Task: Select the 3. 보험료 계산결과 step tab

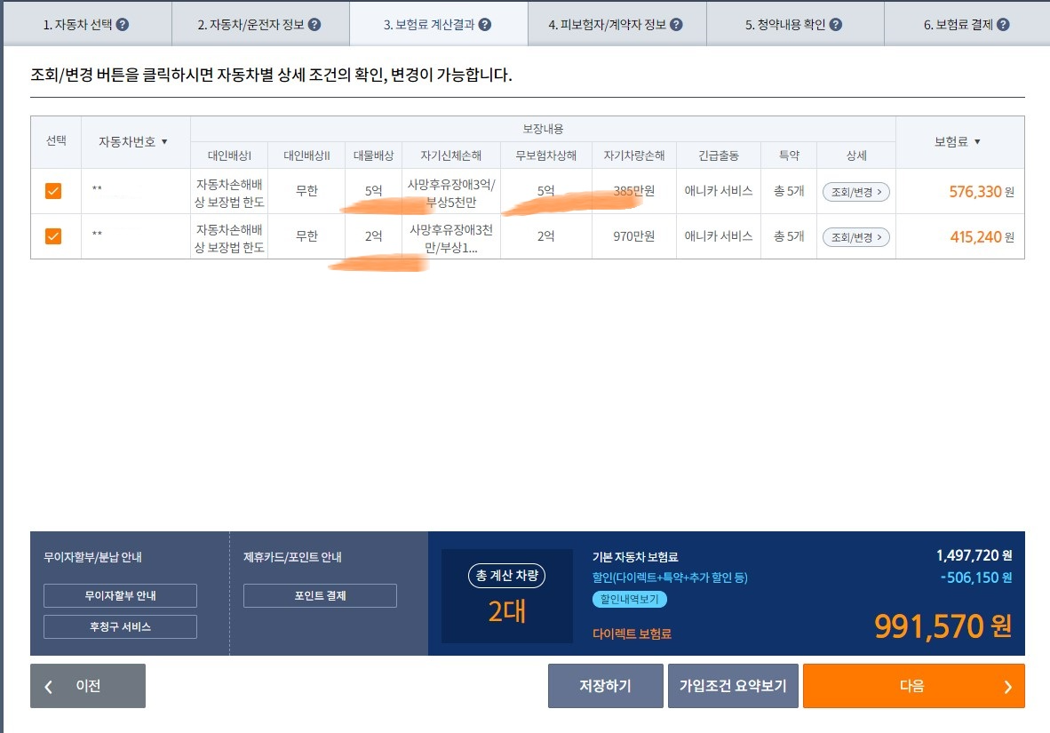Action: pyautogui.click(x=439, y=24)
